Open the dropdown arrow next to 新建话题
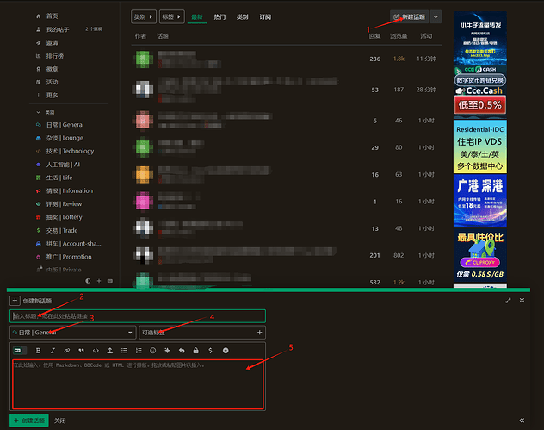 pos(436,16)
